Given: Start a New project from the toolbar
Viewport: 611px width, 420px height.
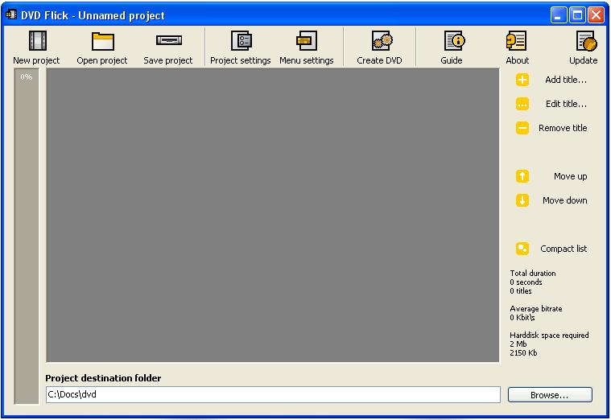Looking at the screenshot, I should (36, 47).
